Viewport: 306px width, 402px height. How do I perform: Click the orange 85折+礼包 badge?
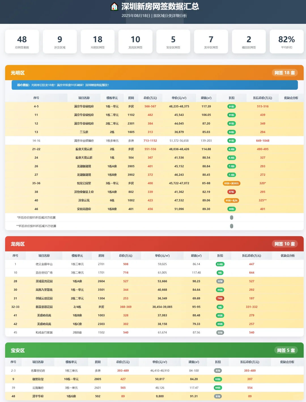coord(231,200)
